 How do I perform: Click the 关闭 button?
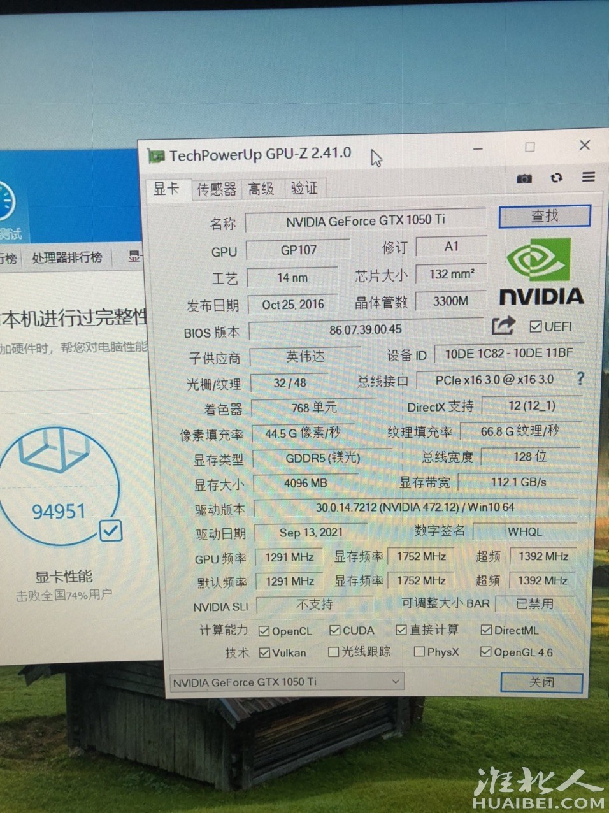pyautogui.click(x=541, y=682)
